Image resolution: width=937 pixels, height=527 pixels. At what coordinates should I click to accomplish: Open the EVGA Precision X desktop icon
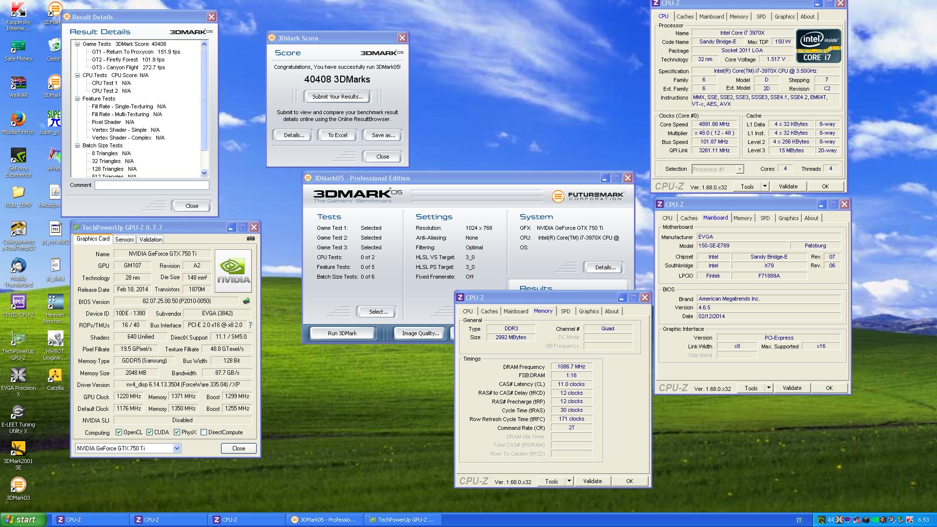[19, 383]
